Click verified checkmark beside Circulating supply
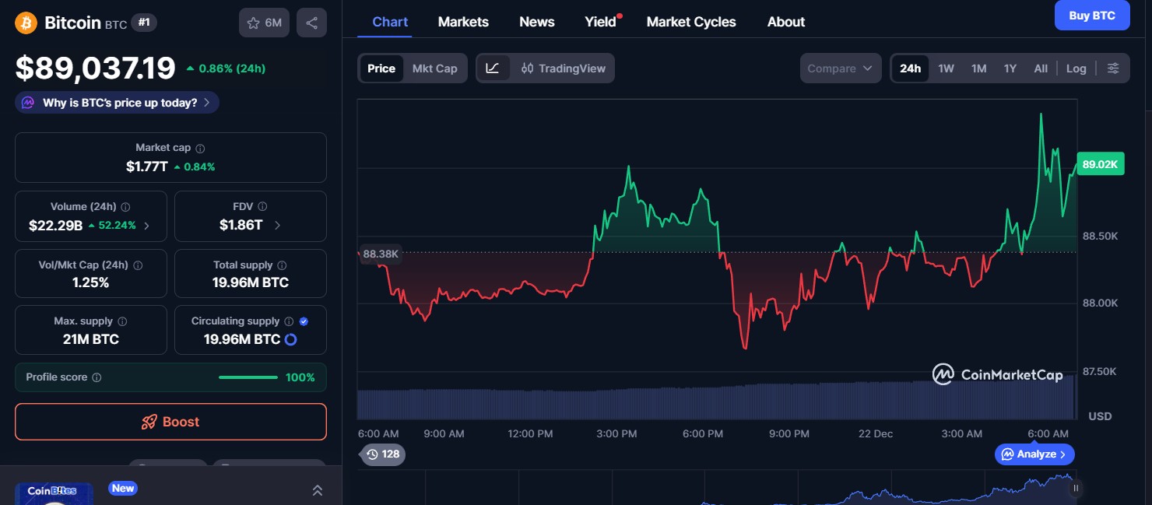The image size is (1152, 505). [x=304, y=320]
